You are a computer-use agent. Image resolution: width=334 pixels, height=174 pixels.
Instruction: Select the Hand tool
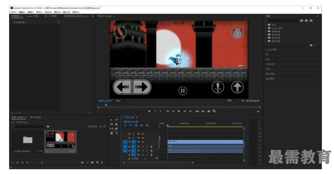coord(112,133)
